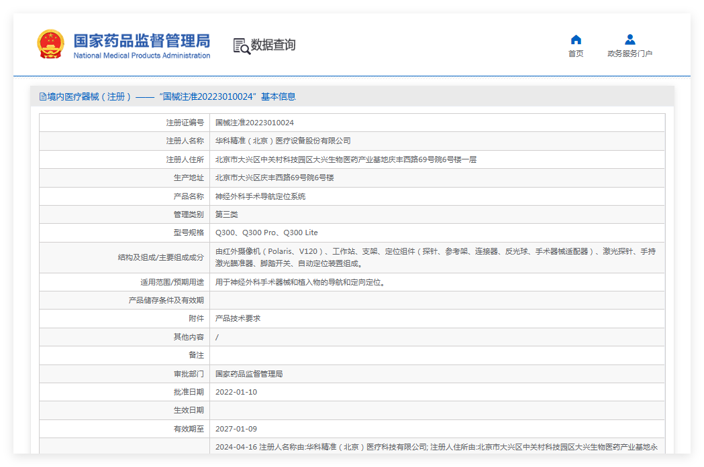Viewport: 704px width, 467px height.
Task: Click the 管理类别 label cell
Action: [124, 214]
